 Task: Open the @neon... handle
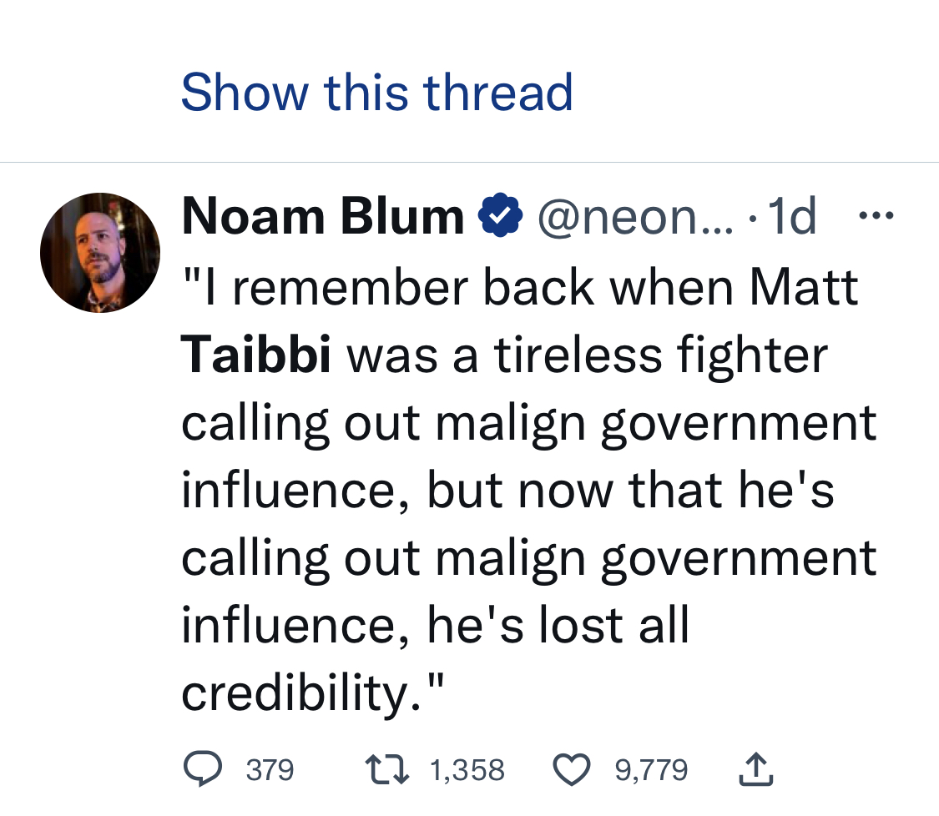click(x=636, y=217)
